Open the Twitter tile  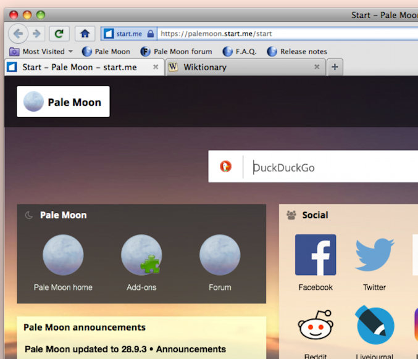(374, 263)
